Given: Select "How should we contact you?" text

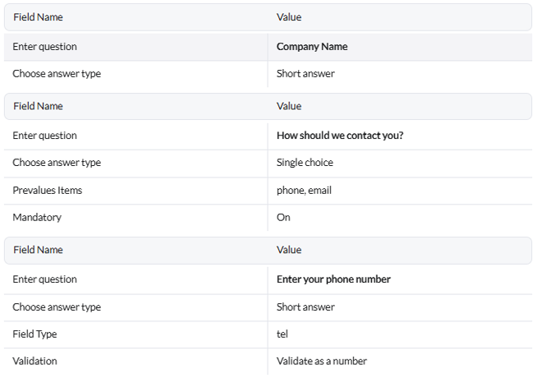Looking at the screenshot, I should (340, 136).
